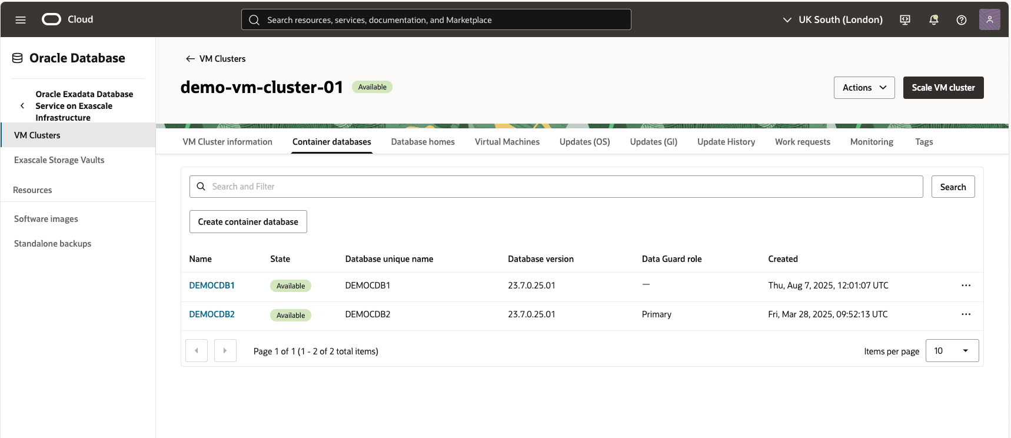Switch to Database homes tab

point(423,142)
